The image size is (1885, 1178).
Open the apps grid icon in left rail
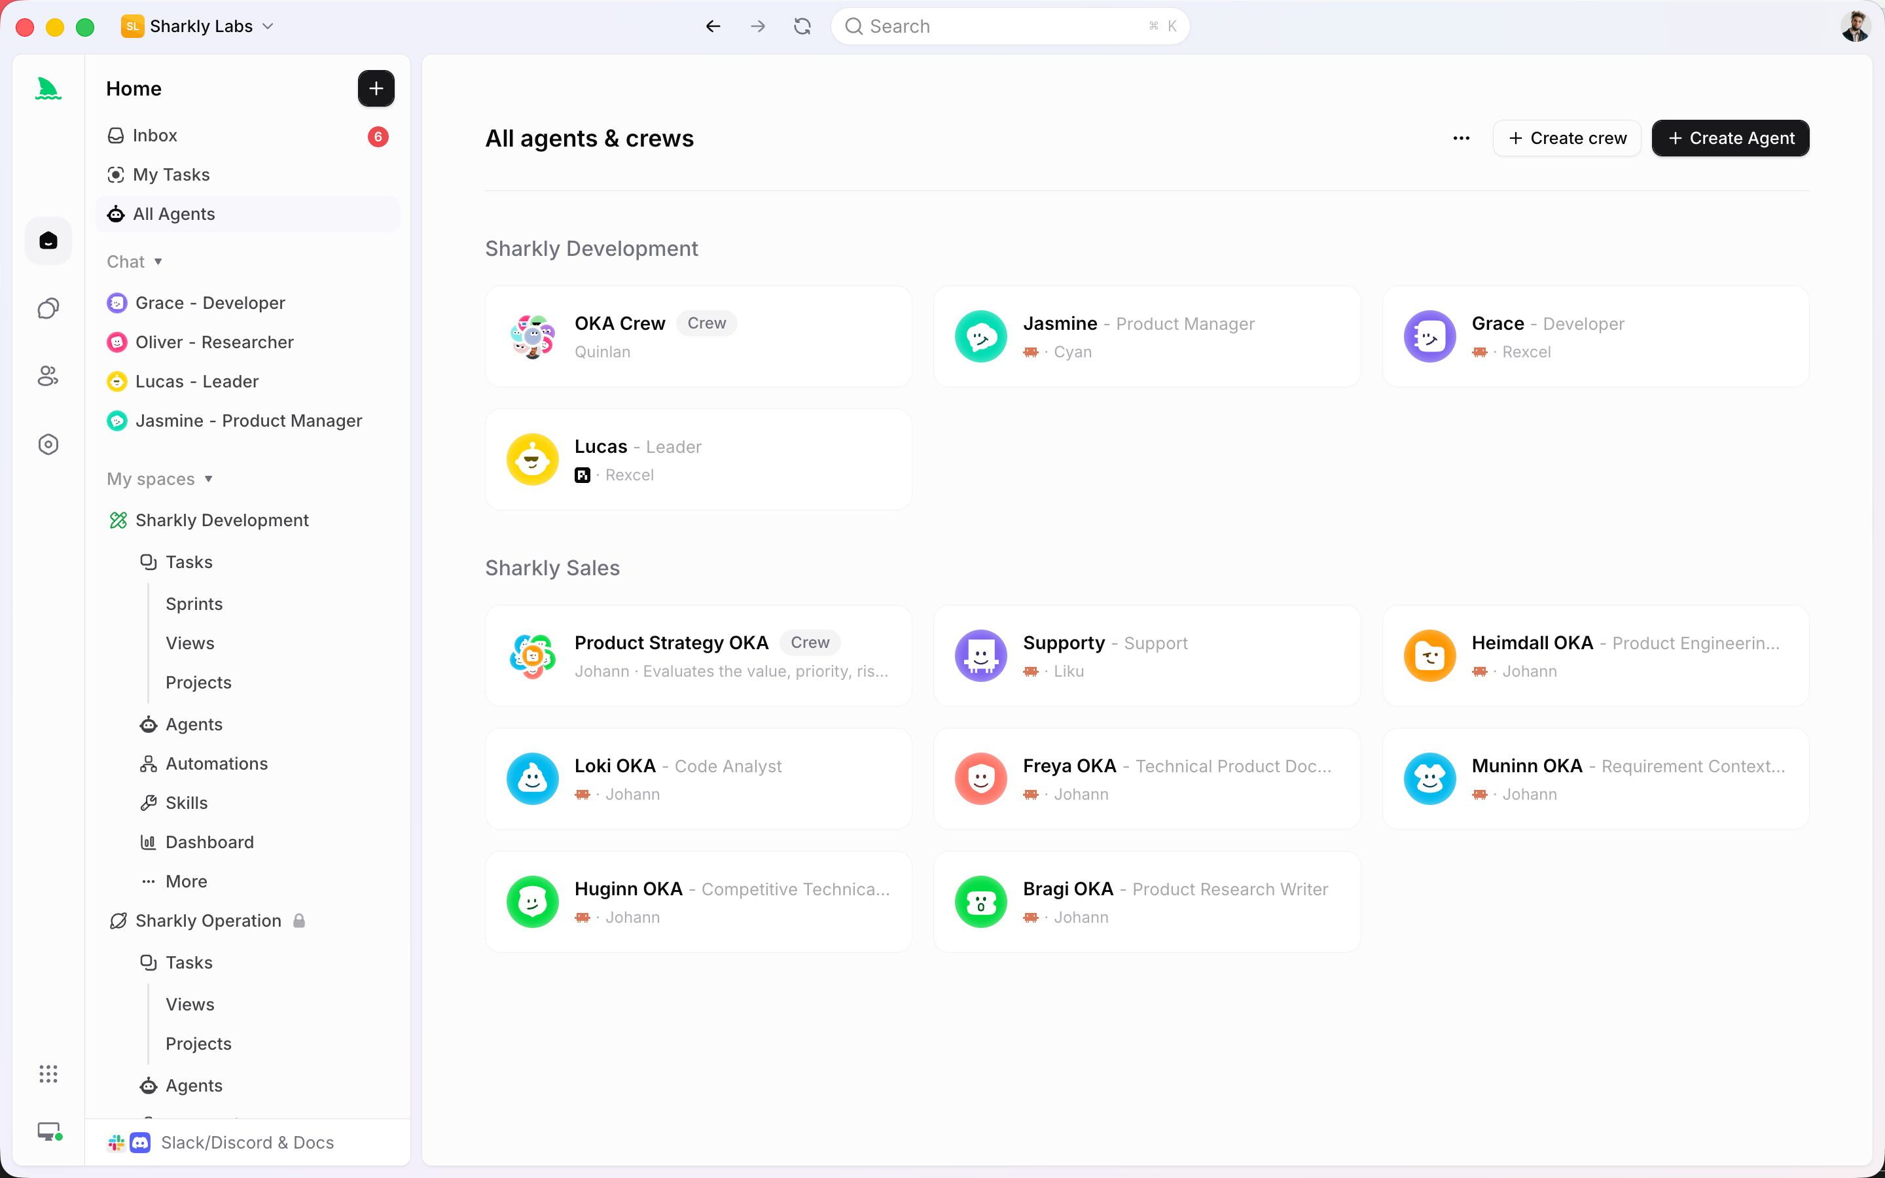coord(48,1073)
